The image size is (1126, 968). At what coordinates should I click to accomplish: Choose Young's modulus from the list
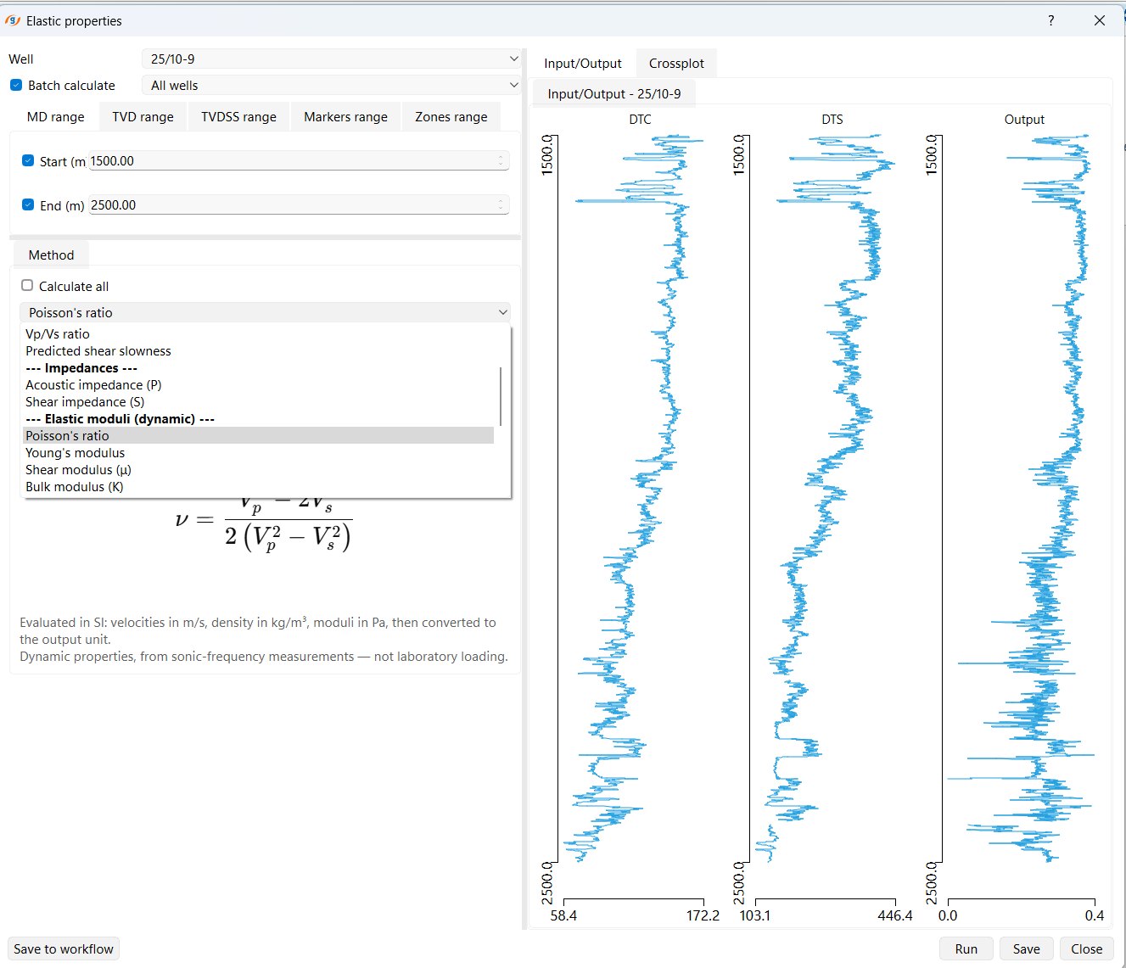(258, 452)
